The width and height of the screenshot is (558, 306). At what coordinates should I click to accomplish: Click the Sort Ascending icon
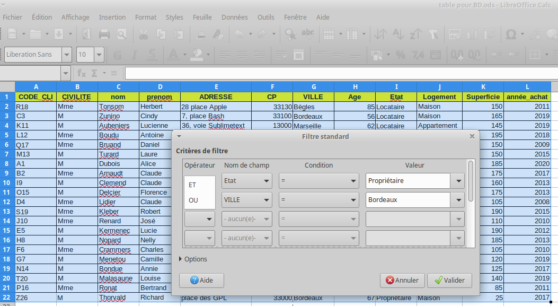pyautogui.click(x=397, y=35)
